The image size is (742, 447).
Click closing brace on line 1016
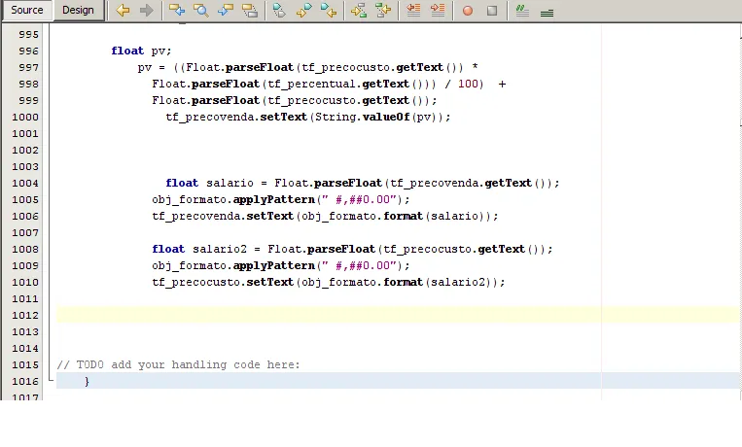[87, 381]
